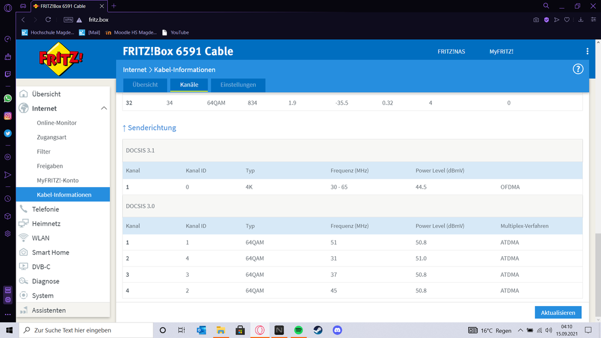Open Instagram in Opera sidebar

coord(8,115)
